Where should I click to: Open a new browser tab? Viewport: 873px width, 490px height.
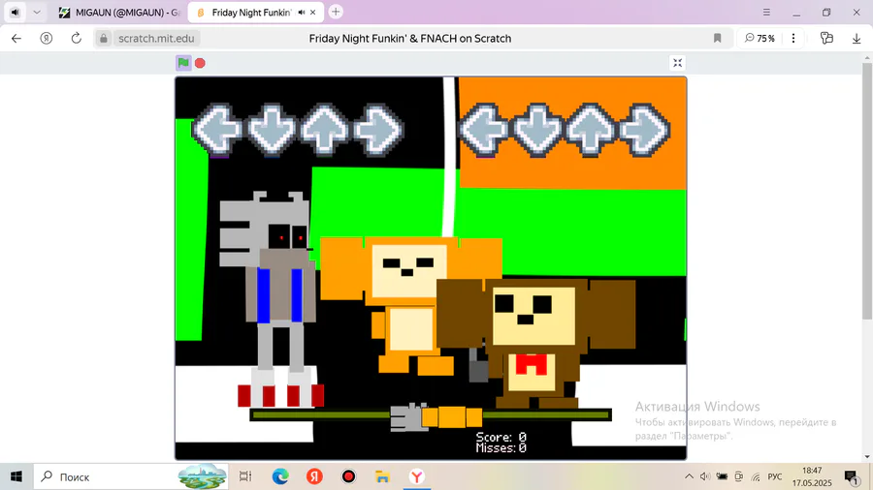coord(336,12)
